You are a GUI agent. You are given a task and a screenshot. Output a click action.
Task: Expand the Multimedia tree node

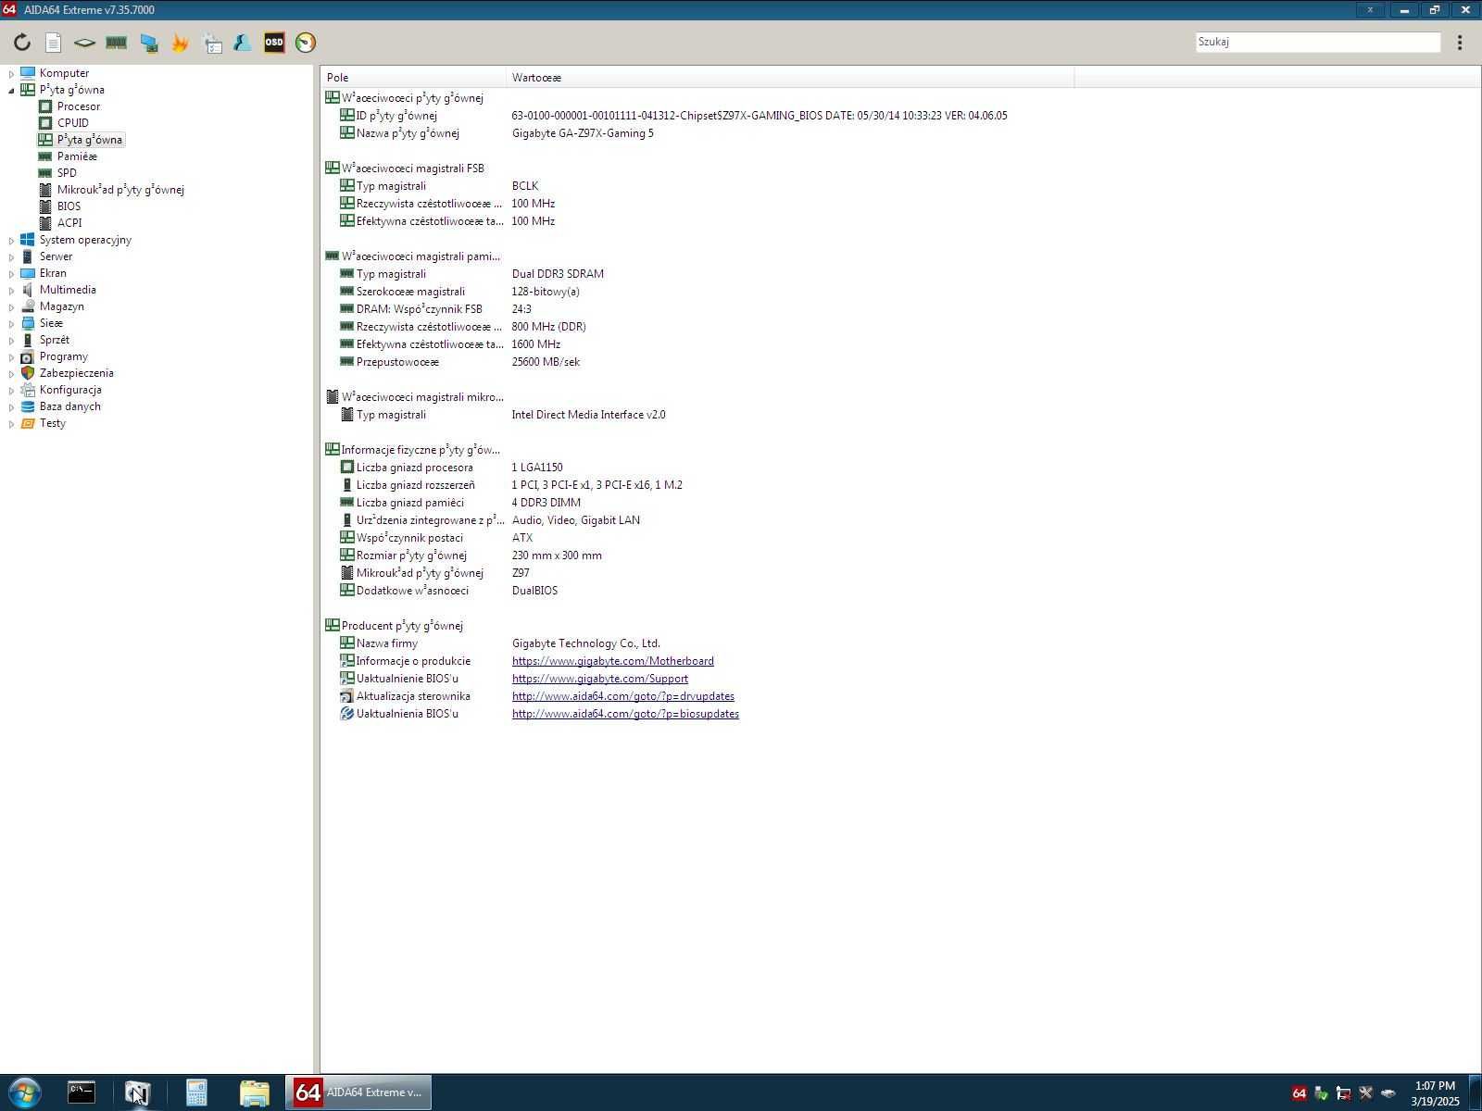[x=11, y=290]
